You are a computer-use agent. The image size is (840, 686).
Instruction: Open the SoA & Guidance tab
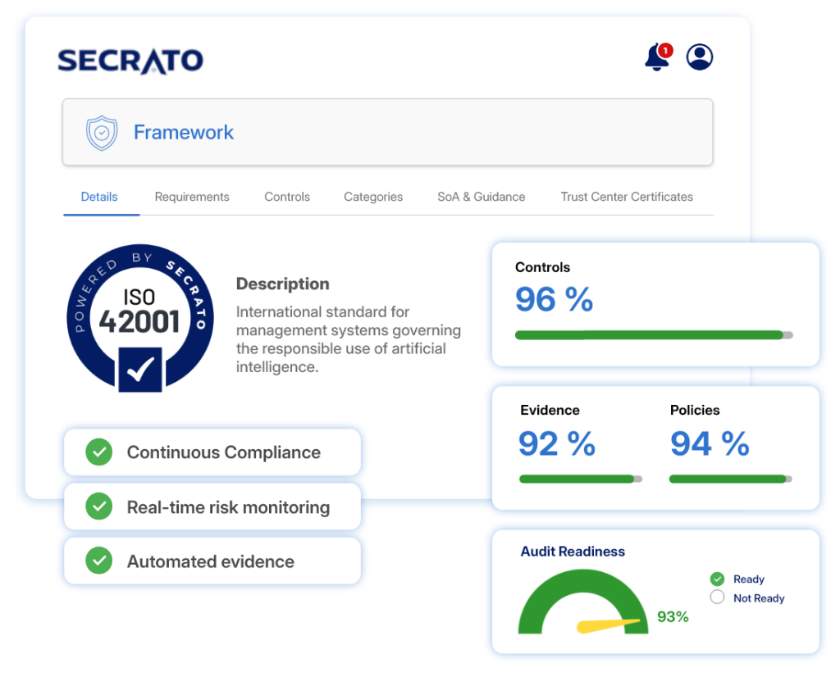pos(481,197)
